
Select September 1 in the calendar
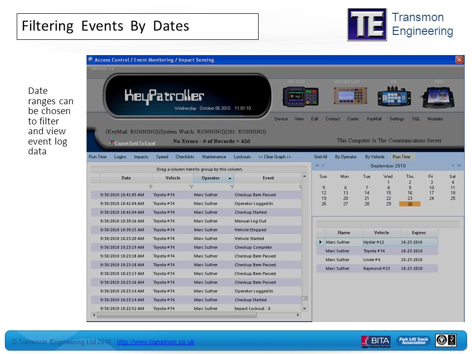point(388,182)
